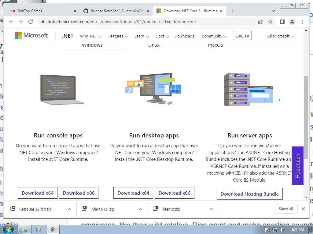This screenshot has height=234, width=313.
Task: Close the downloads bar
Action: point(303,209)
